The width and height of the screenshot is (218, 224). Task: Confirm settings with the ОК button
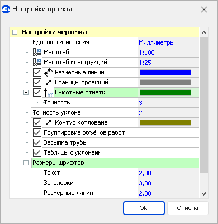(x=144, y=208)
